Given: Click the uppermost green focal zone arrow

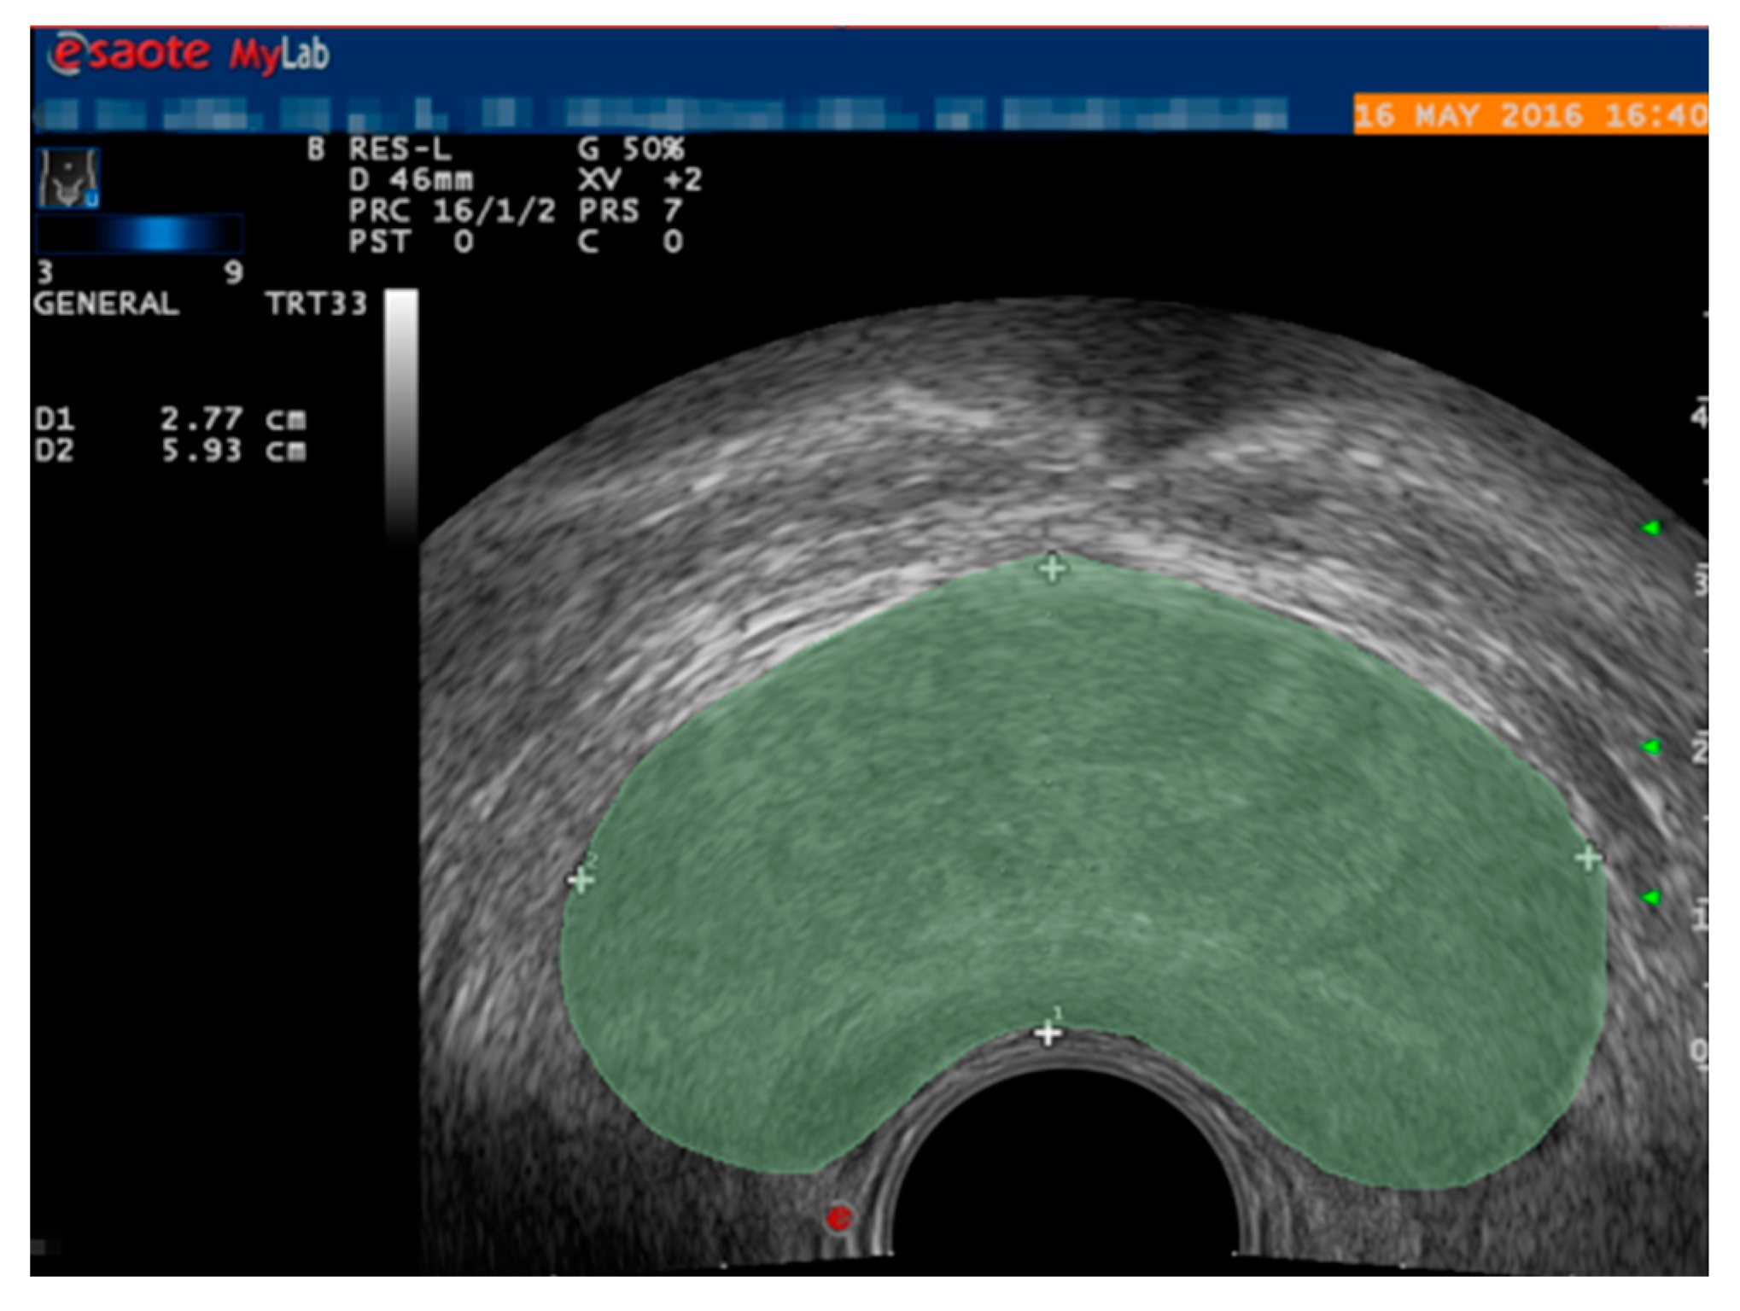Looking at the screenshot, I should coord(1650,528).
